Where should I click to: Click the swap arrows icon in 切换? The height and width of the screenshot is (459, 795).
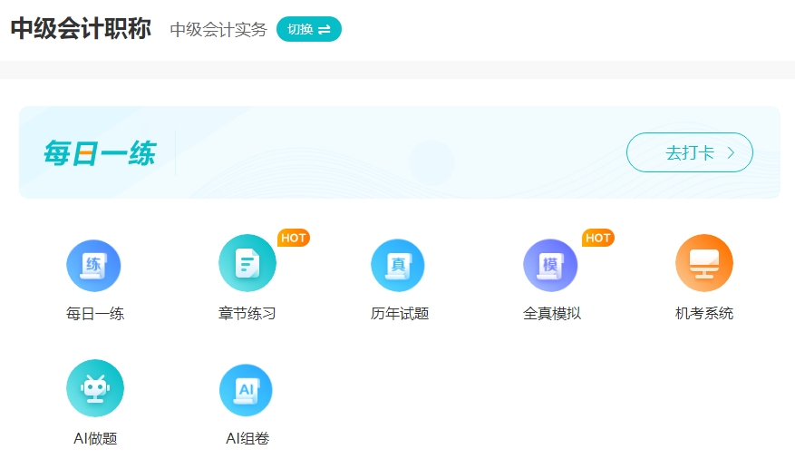325,30
